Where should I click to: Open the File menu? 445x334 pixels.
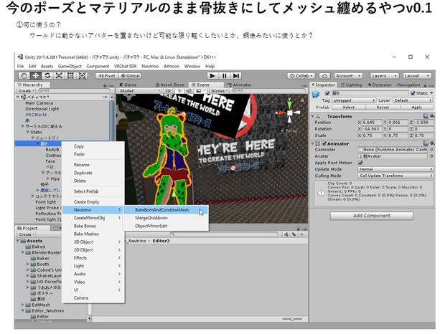tap(20, 66)
